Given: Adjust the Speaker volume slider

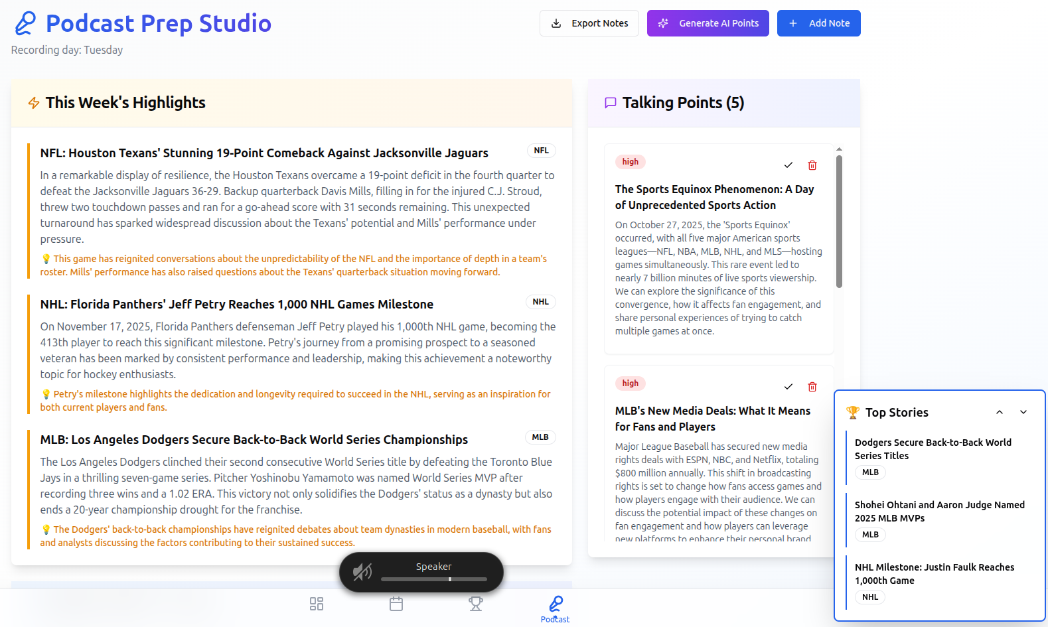Looking at the screenshot, I should (434, 579).
